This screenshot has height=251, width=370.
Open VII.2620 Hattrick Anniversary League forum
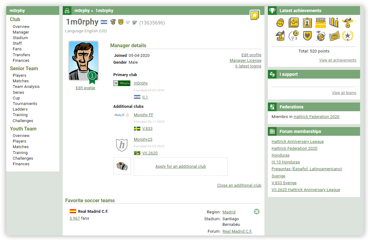click(x=306, y=189)
